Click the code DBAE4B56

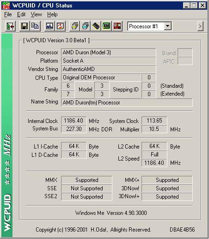pos(182,230)
